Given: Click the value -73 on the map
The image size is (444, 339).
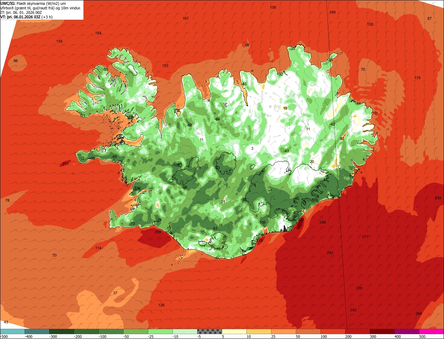Looking at the screenshot, I should pos(132,224).
